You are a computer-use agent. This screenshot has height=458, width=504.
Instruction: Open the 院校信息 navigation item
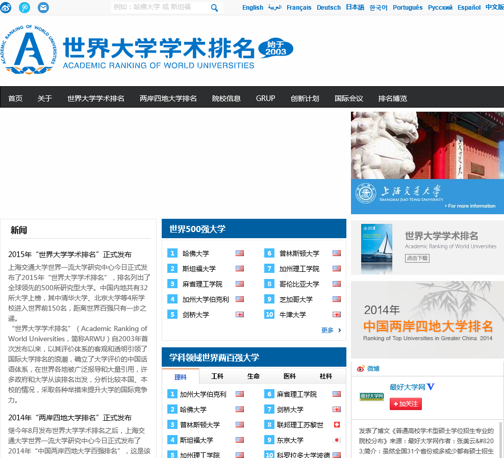pos(226,98)
